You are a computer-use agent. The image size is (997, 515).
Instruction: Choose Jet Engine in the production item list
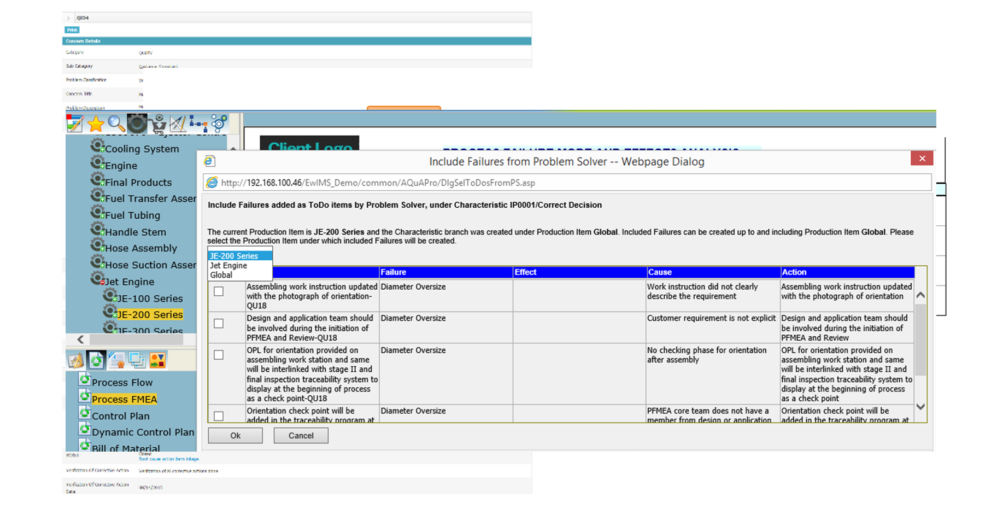coord(228,266)
